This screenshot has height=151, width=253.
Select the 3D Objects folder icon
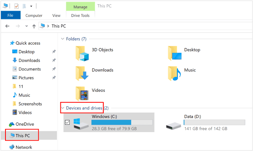coord(82,54)
